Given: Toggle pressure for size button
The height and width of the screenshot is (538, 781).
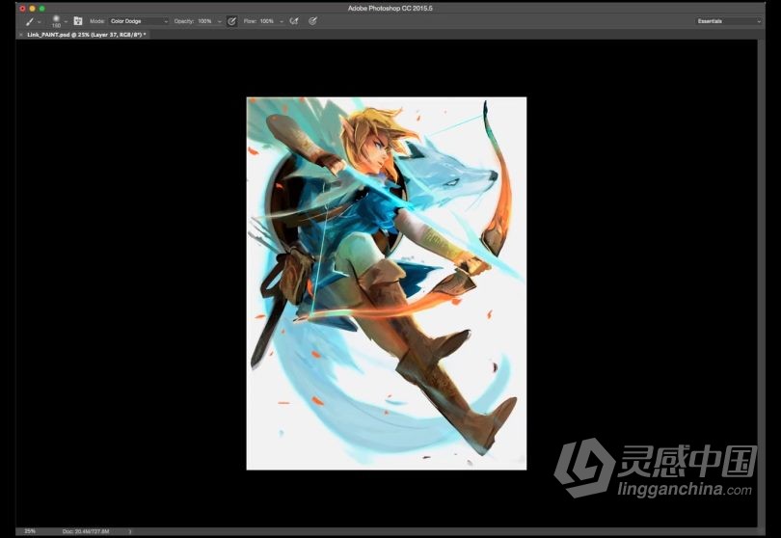Looking at the screenshot, I should click(312, 20).
